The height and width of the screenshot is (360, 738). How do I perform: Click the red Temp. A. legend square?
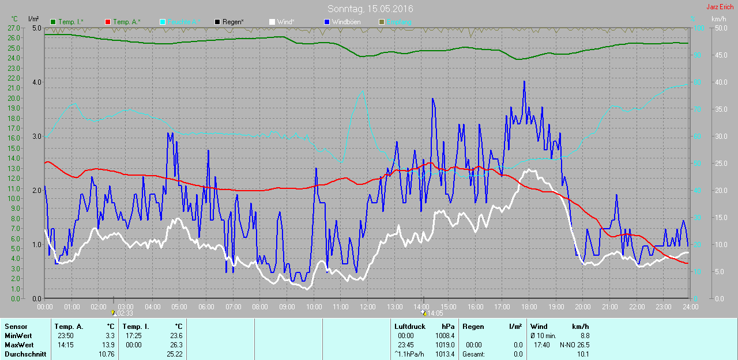pos(108,22)
